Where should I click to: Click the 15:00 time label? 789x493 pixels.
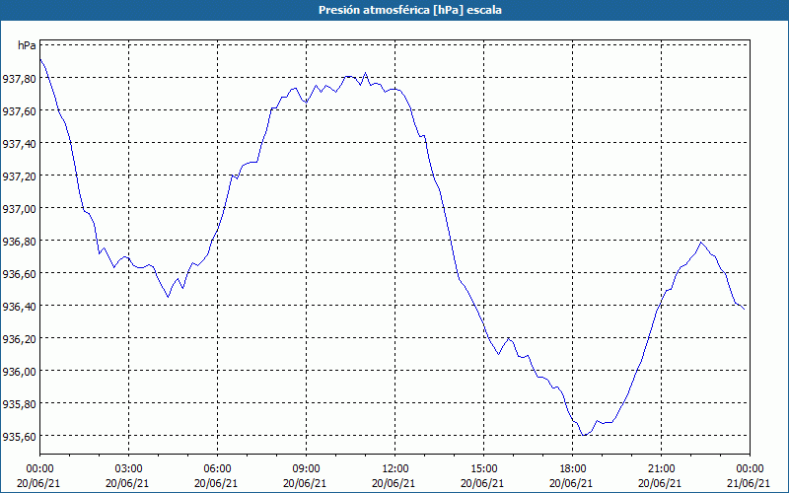pos(483,469)
